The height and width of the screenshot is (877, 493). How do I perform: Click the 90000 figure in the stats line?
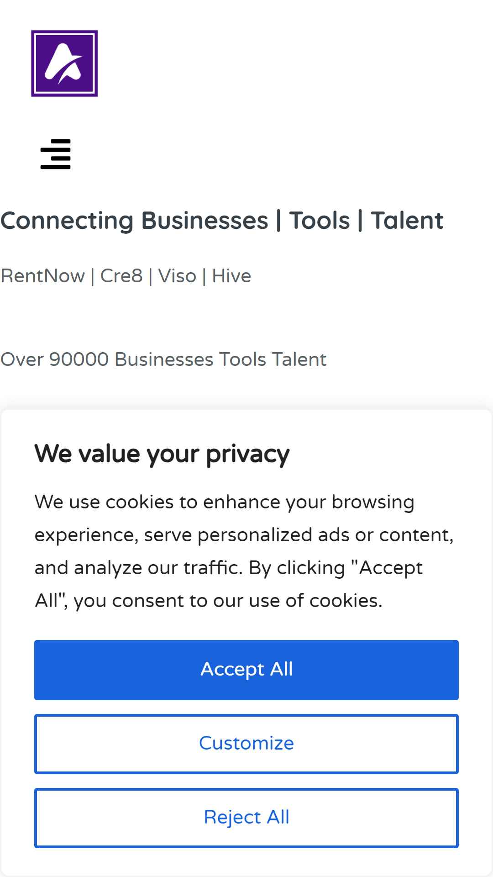(x=79, y=359)
